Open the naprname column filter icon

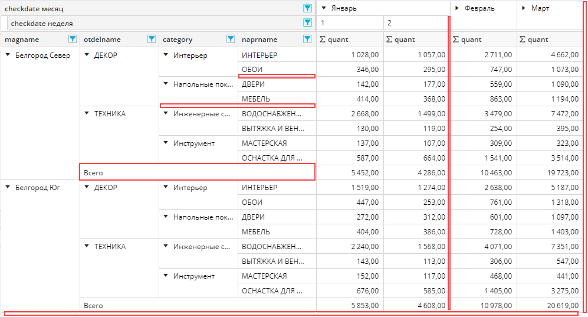[x=307, y=40]
